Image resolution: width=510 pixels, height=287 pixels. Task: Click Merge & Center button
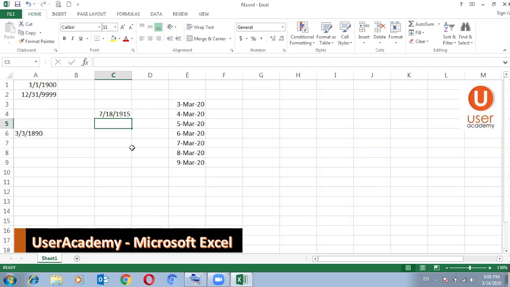[206, 39]
